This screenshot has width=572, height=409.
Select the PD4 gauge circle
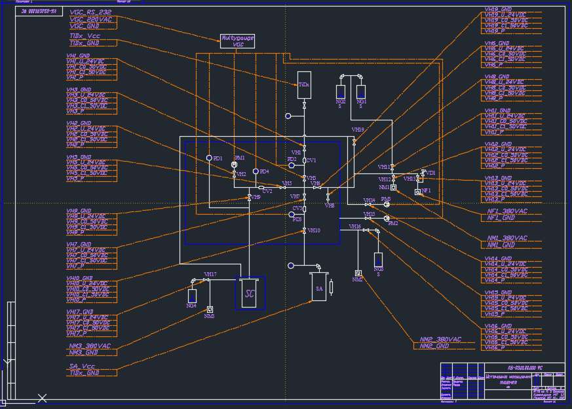pos(256,171)
